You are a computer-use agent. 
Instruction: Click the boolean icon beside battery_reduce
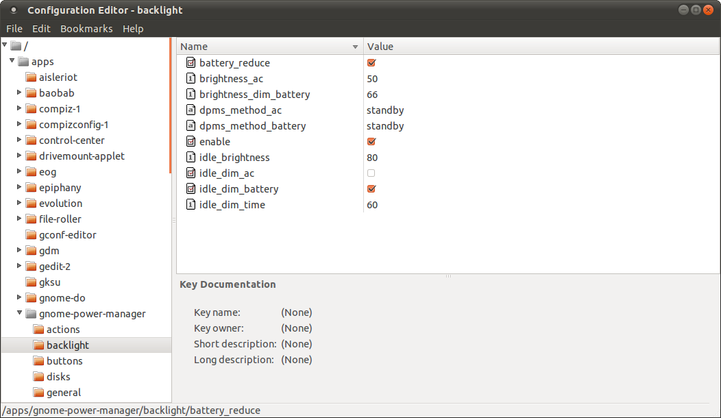[x=191, y=63]
